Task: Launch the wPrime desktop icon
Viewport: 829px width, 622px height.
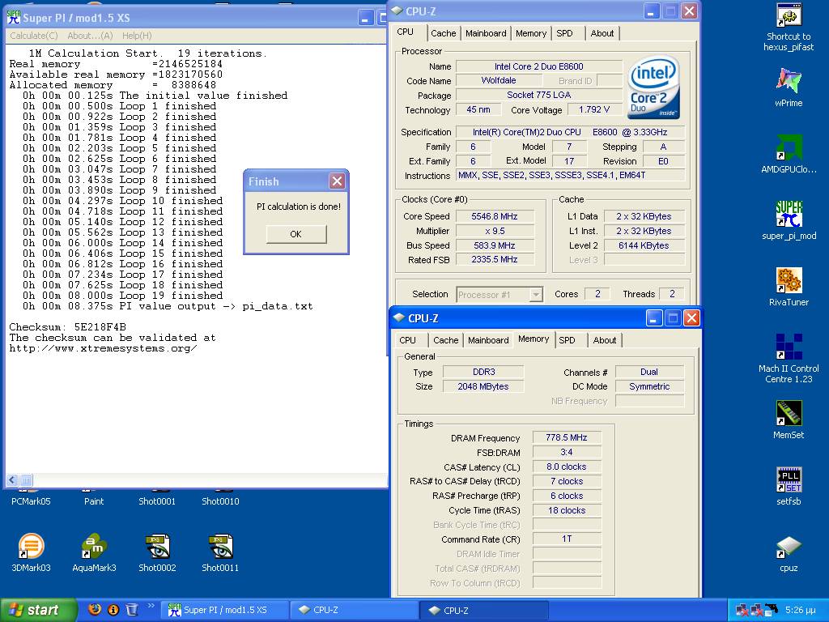Action: (789, 80)
